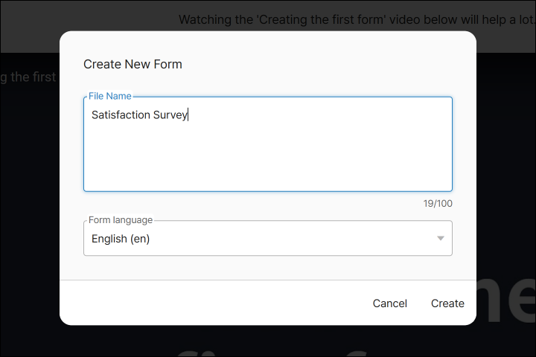Cancel the Create New Form dialog
This screenshot has height=357, width=536.
(x=389, y=303)
